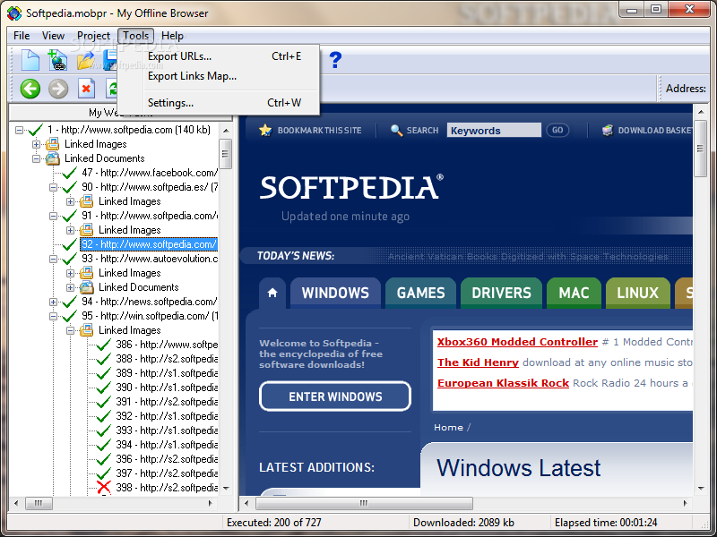Open the DRIVERS tab on Softpedia
Image resolution: width=717 pixels, height=537 pixels.
pyautogui.click(x=501, y=293)
